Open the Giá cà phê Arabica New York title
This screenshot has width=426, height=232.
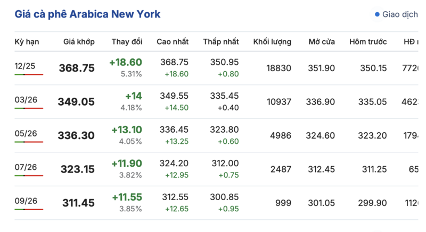point(87,14)
